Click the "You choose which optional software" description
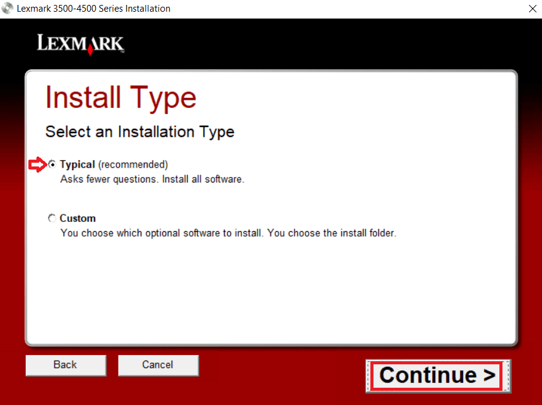This screenshot has width=542, height=405. pos(228,233)
